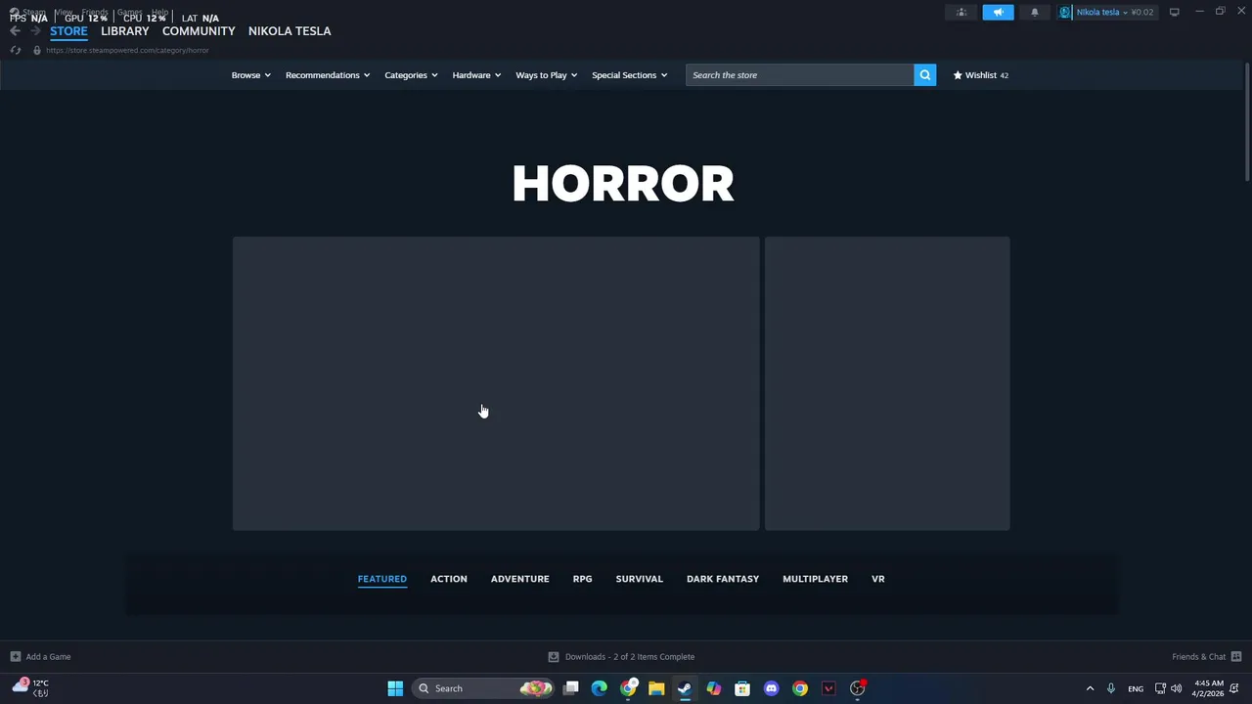This screenshot has width=1252, height=704.
Task: Open Friends & Chat
Action: (1198, 657)
